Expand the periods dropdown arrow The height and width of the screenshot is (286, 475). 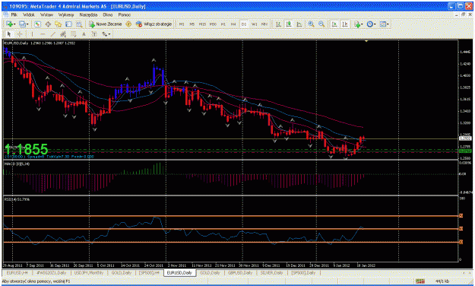[375, 24]
